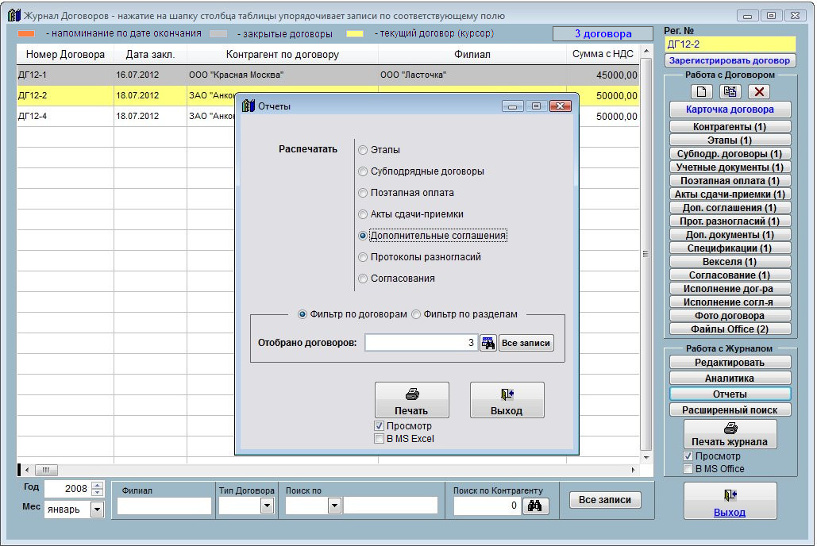817x546 pixels.
Task: Open Субподр. договоры (1) button
Action: (730, 154)
